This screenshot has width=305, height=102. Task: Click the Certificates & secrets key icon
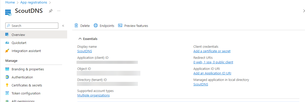(x=7, y=85)
